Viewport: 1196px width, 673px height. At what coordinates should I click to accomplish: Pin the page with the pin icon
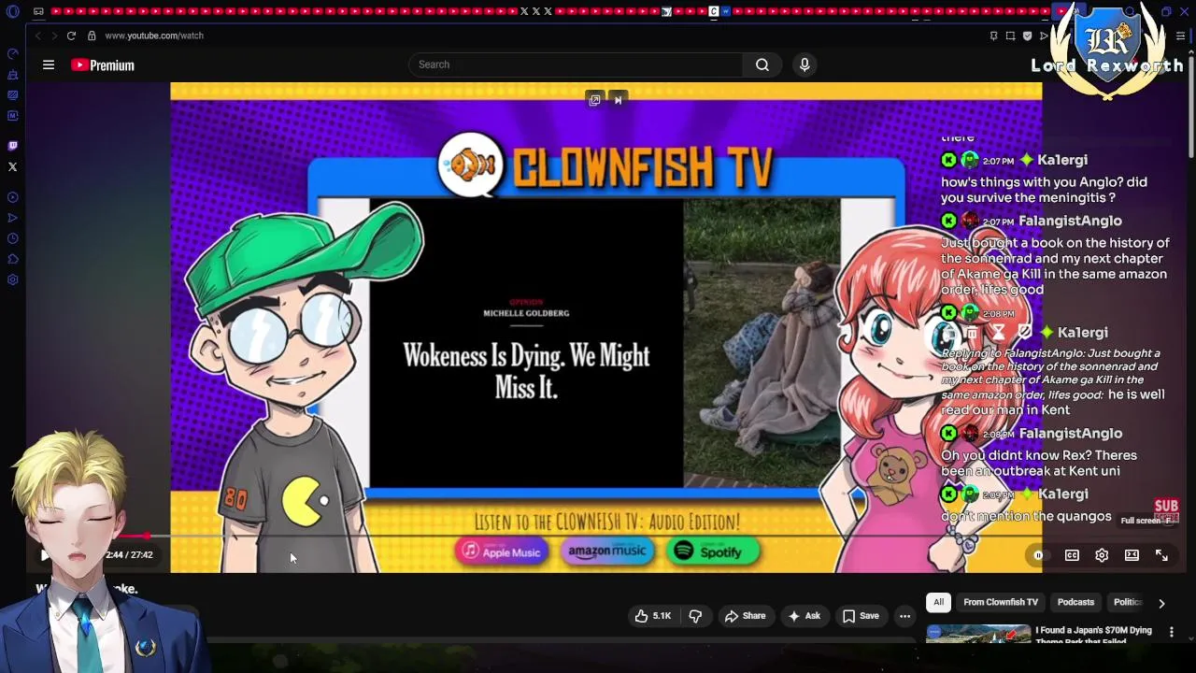click(993, 36)
